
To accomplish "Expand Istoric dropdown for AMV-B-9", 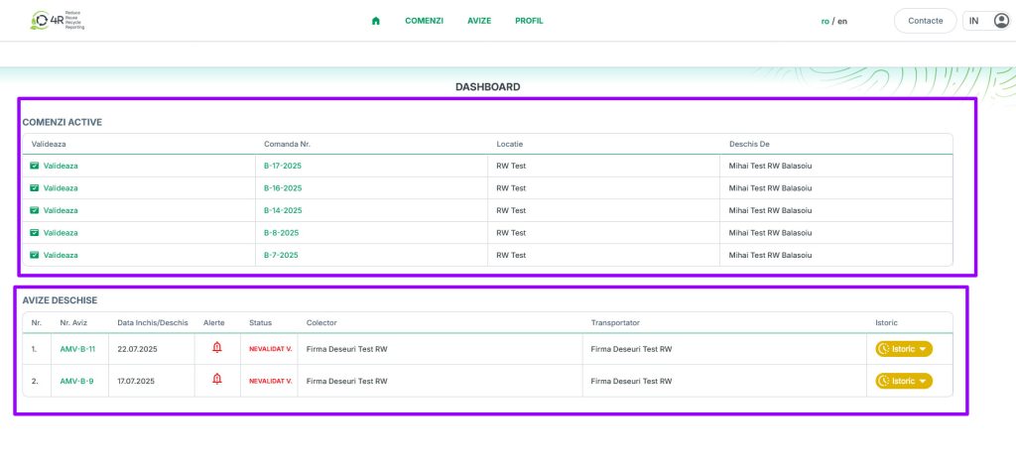I will (904, 381).
